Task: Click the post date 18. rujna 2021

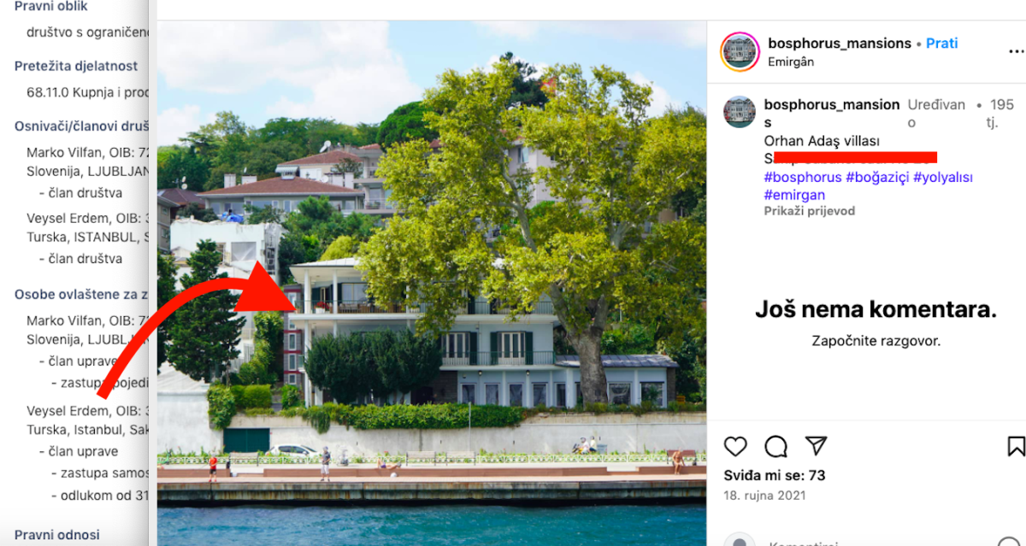Action: coord(764,496)
